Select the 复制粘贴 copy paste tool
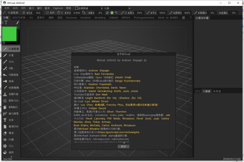 coord(11,107)
